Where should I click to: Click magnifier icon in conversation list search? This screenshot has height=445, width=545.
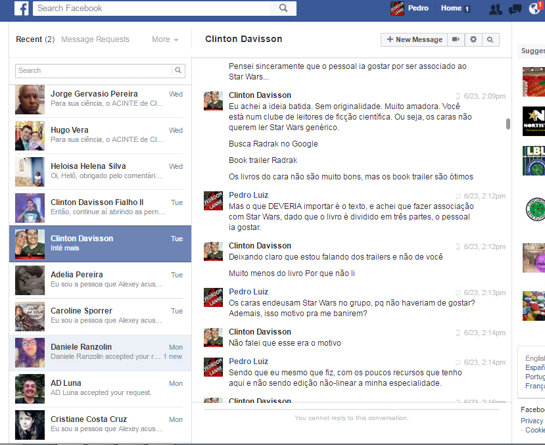point(178,70)
